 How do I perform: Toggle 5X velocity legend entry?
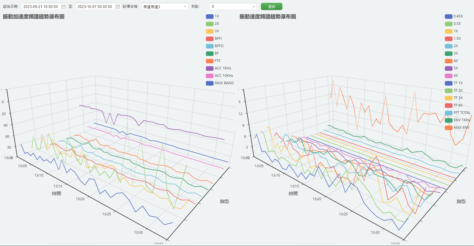(451, 68)
